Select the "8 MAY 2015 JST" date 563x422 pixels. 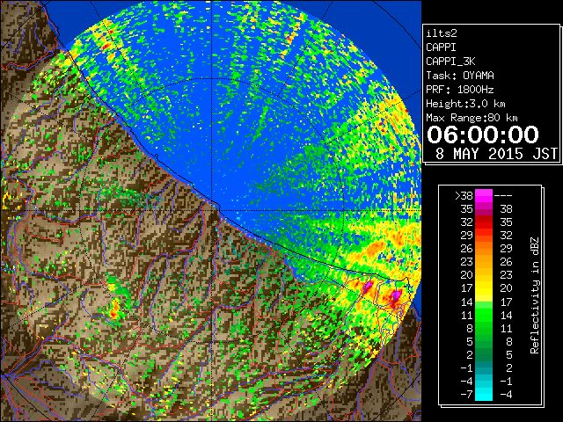coord(496,154)
